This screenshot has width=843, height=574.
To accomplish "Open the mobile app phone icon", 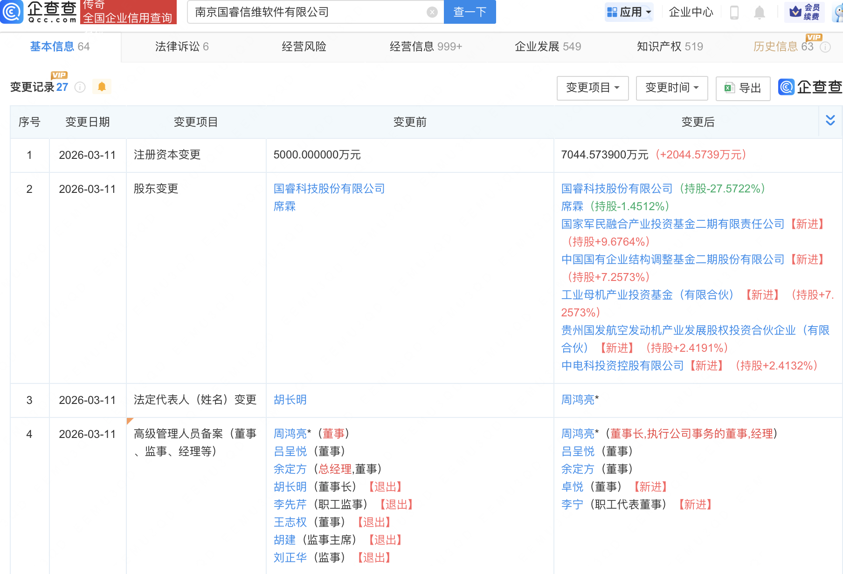I will tap(734, 12).
